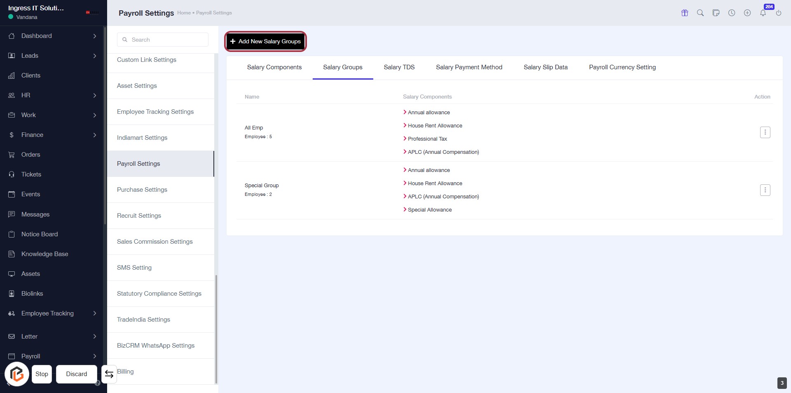Expand Professional Tax component in All Emp
This screenshot has height=393, width=791.
[427, 139]
